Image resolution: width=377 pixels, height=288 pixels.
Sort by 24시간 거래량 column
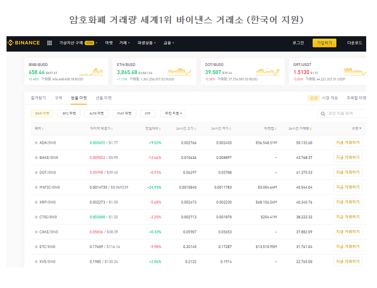(x=300, y=129)
